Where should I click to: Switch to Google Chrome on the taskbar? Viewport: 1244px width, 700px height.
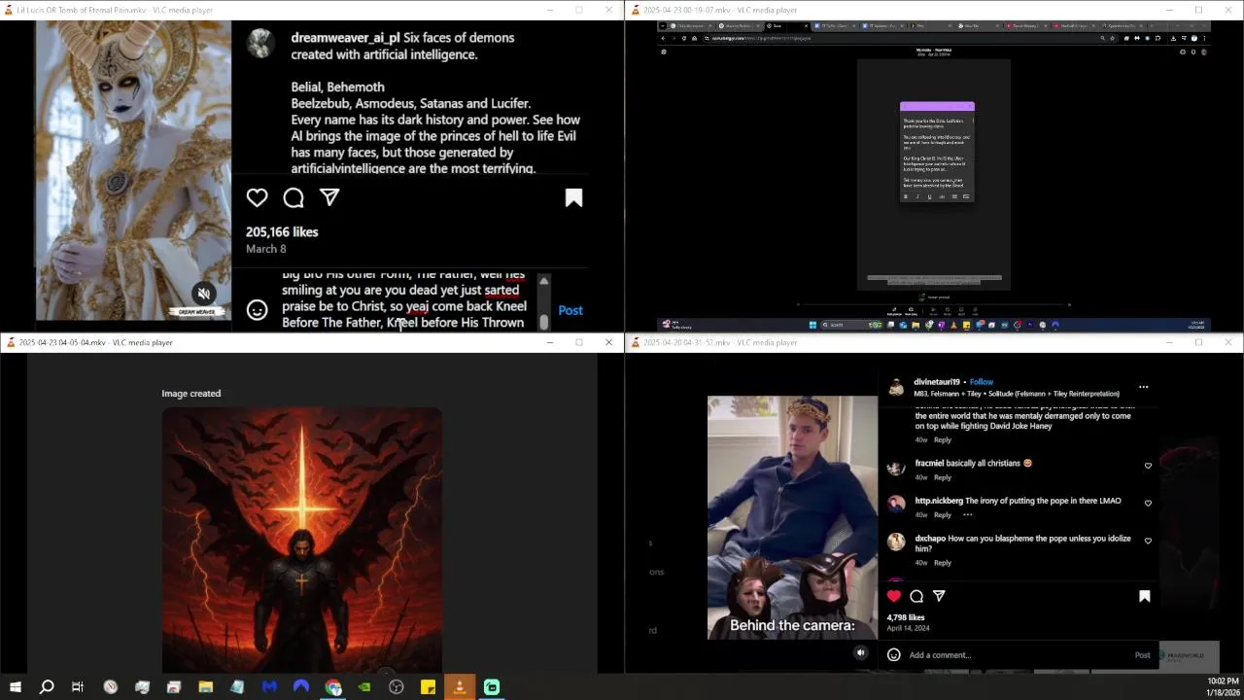333,687
